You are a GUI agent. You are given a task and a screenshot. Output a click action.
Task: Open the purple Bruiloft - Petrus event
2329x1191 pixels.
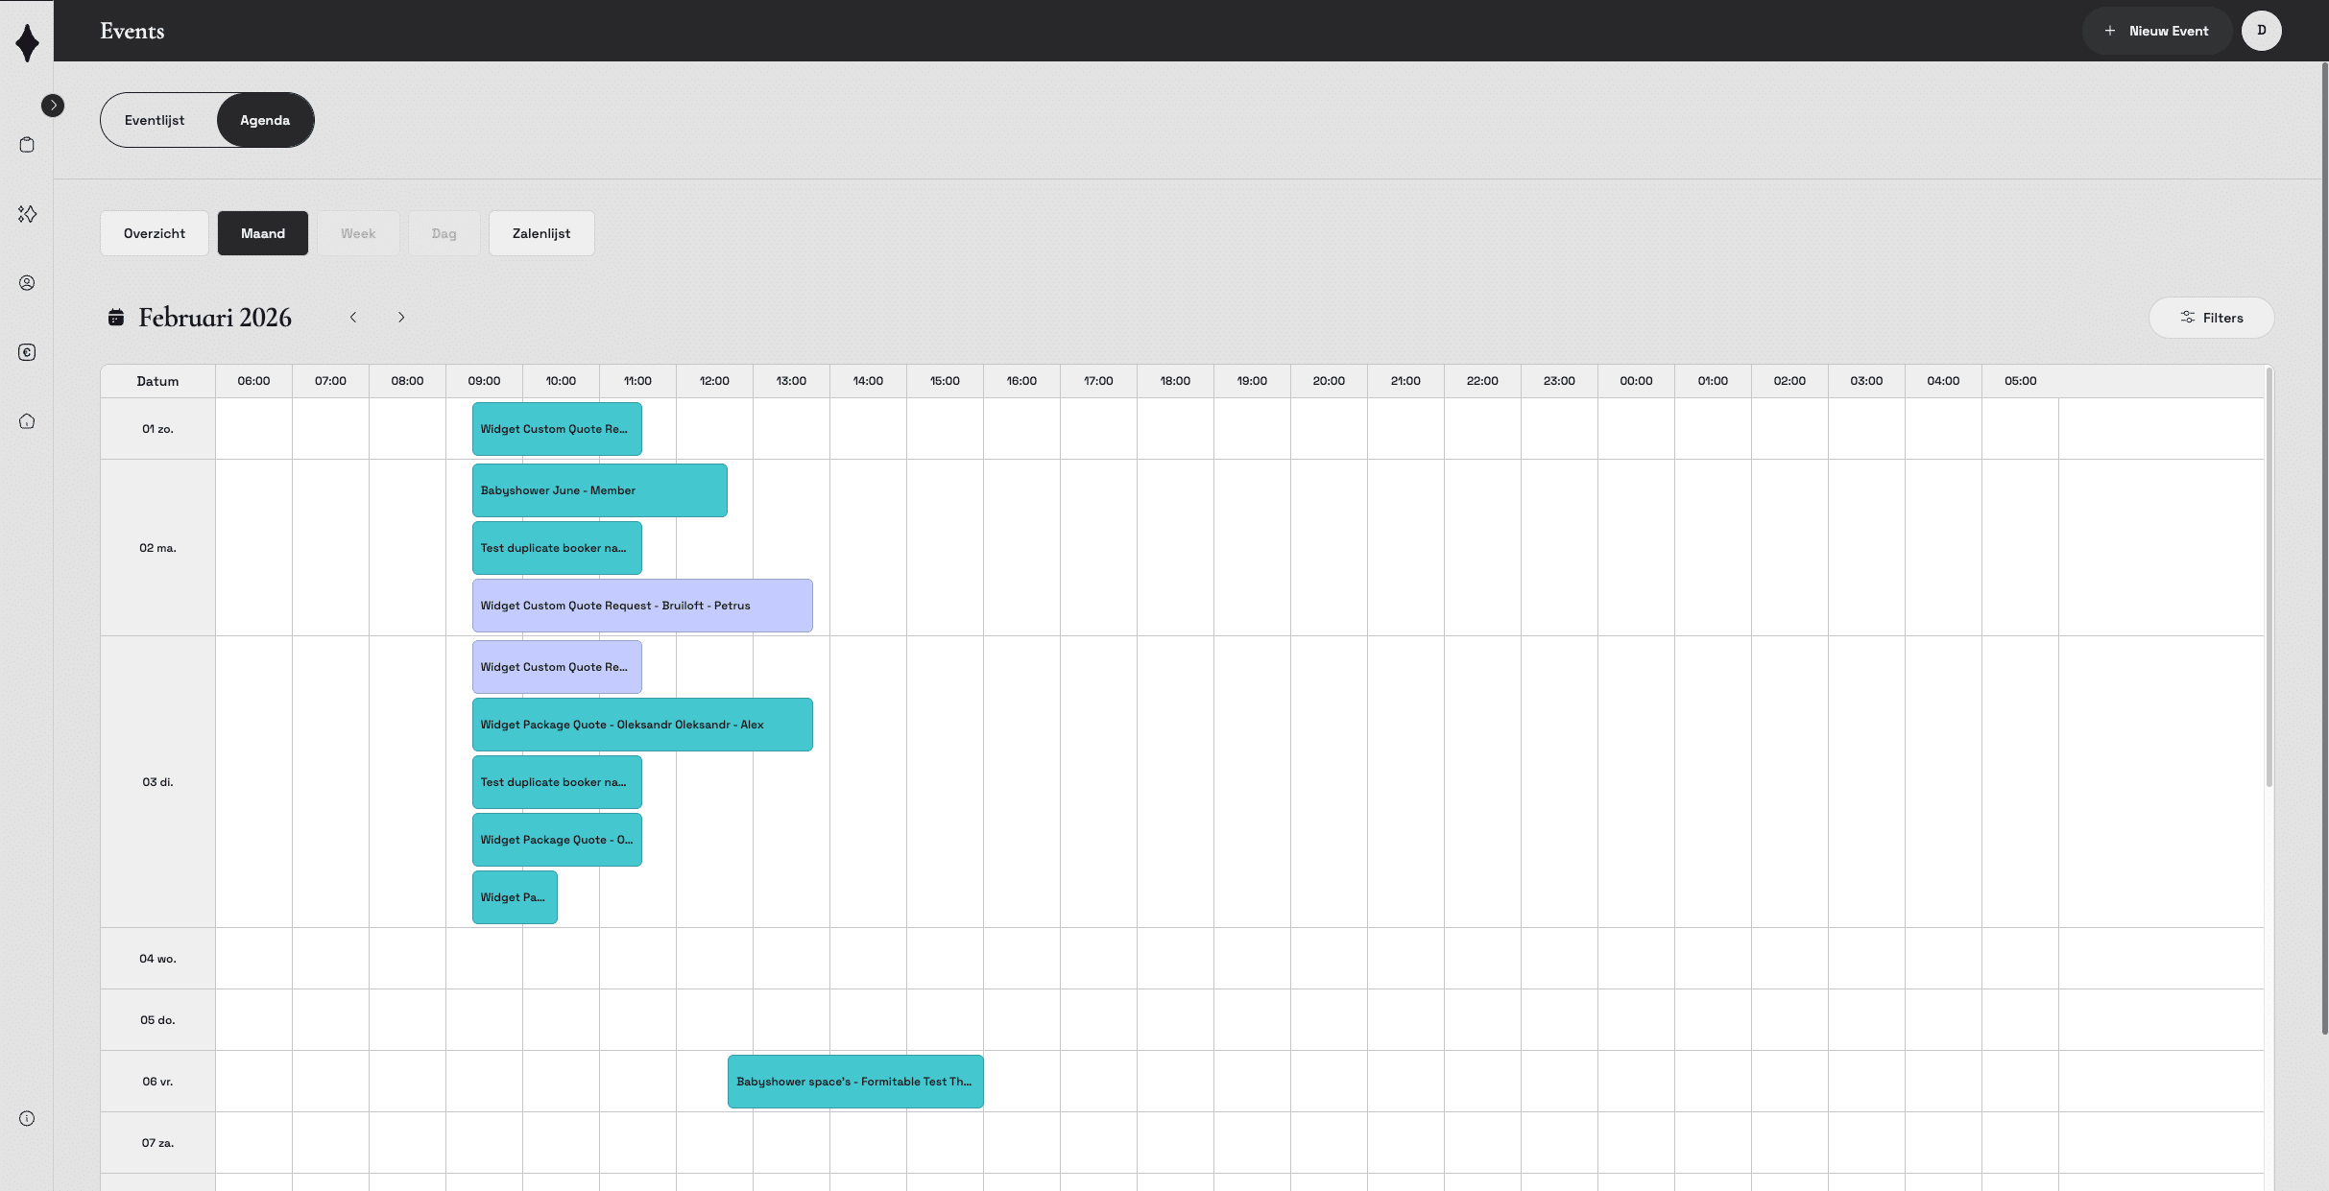click(x=642, y=606)
